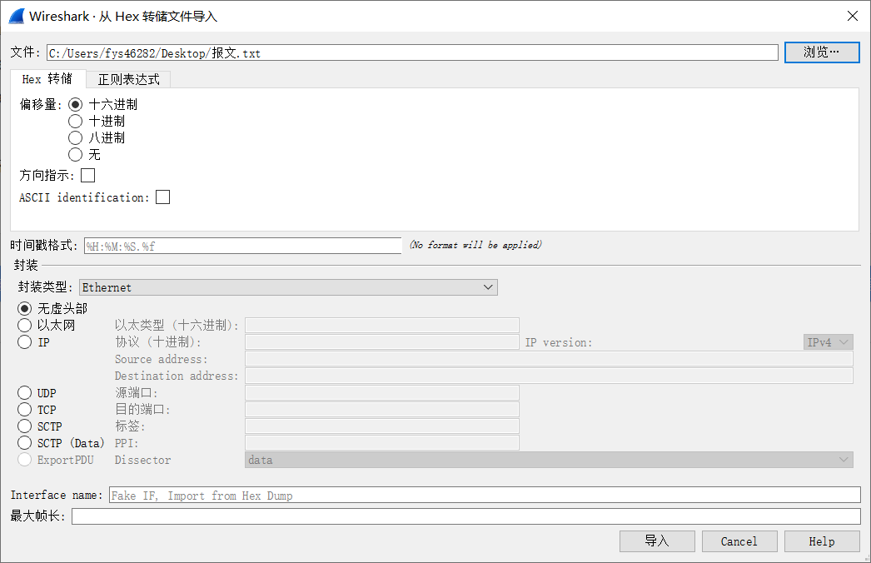The width and height of the screenshot is (871, 563).
Task: Select the 十六进制 offset radio button
Action: click(76, 104)
